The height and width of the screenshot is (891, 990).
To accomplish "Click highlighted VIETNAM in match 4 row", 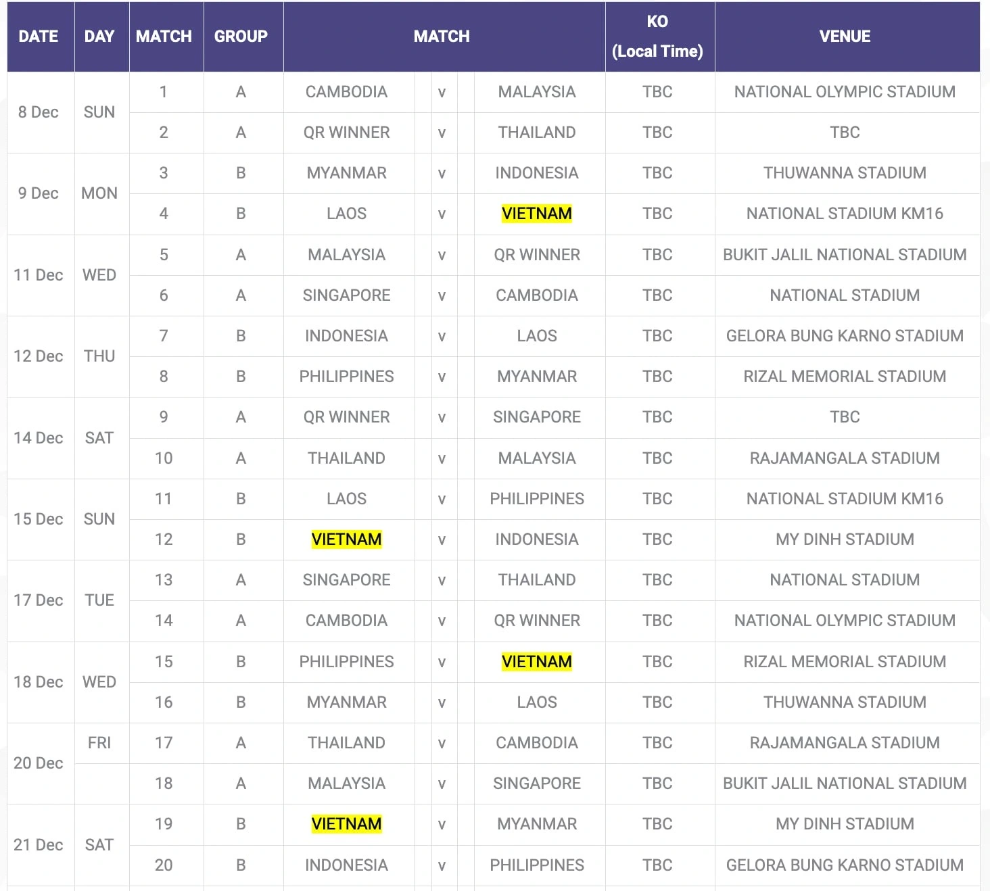I will (537, 214).
